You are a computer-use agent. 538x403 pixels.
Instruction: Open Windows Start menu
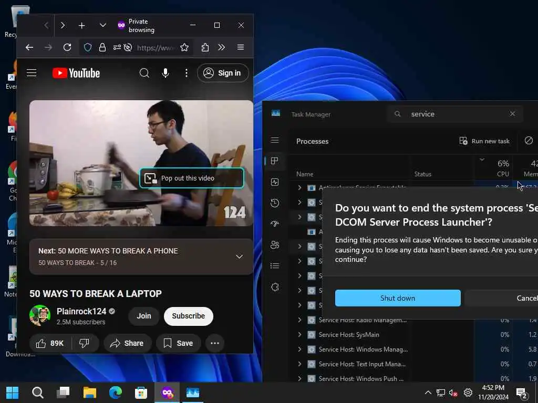coord(13,393)
